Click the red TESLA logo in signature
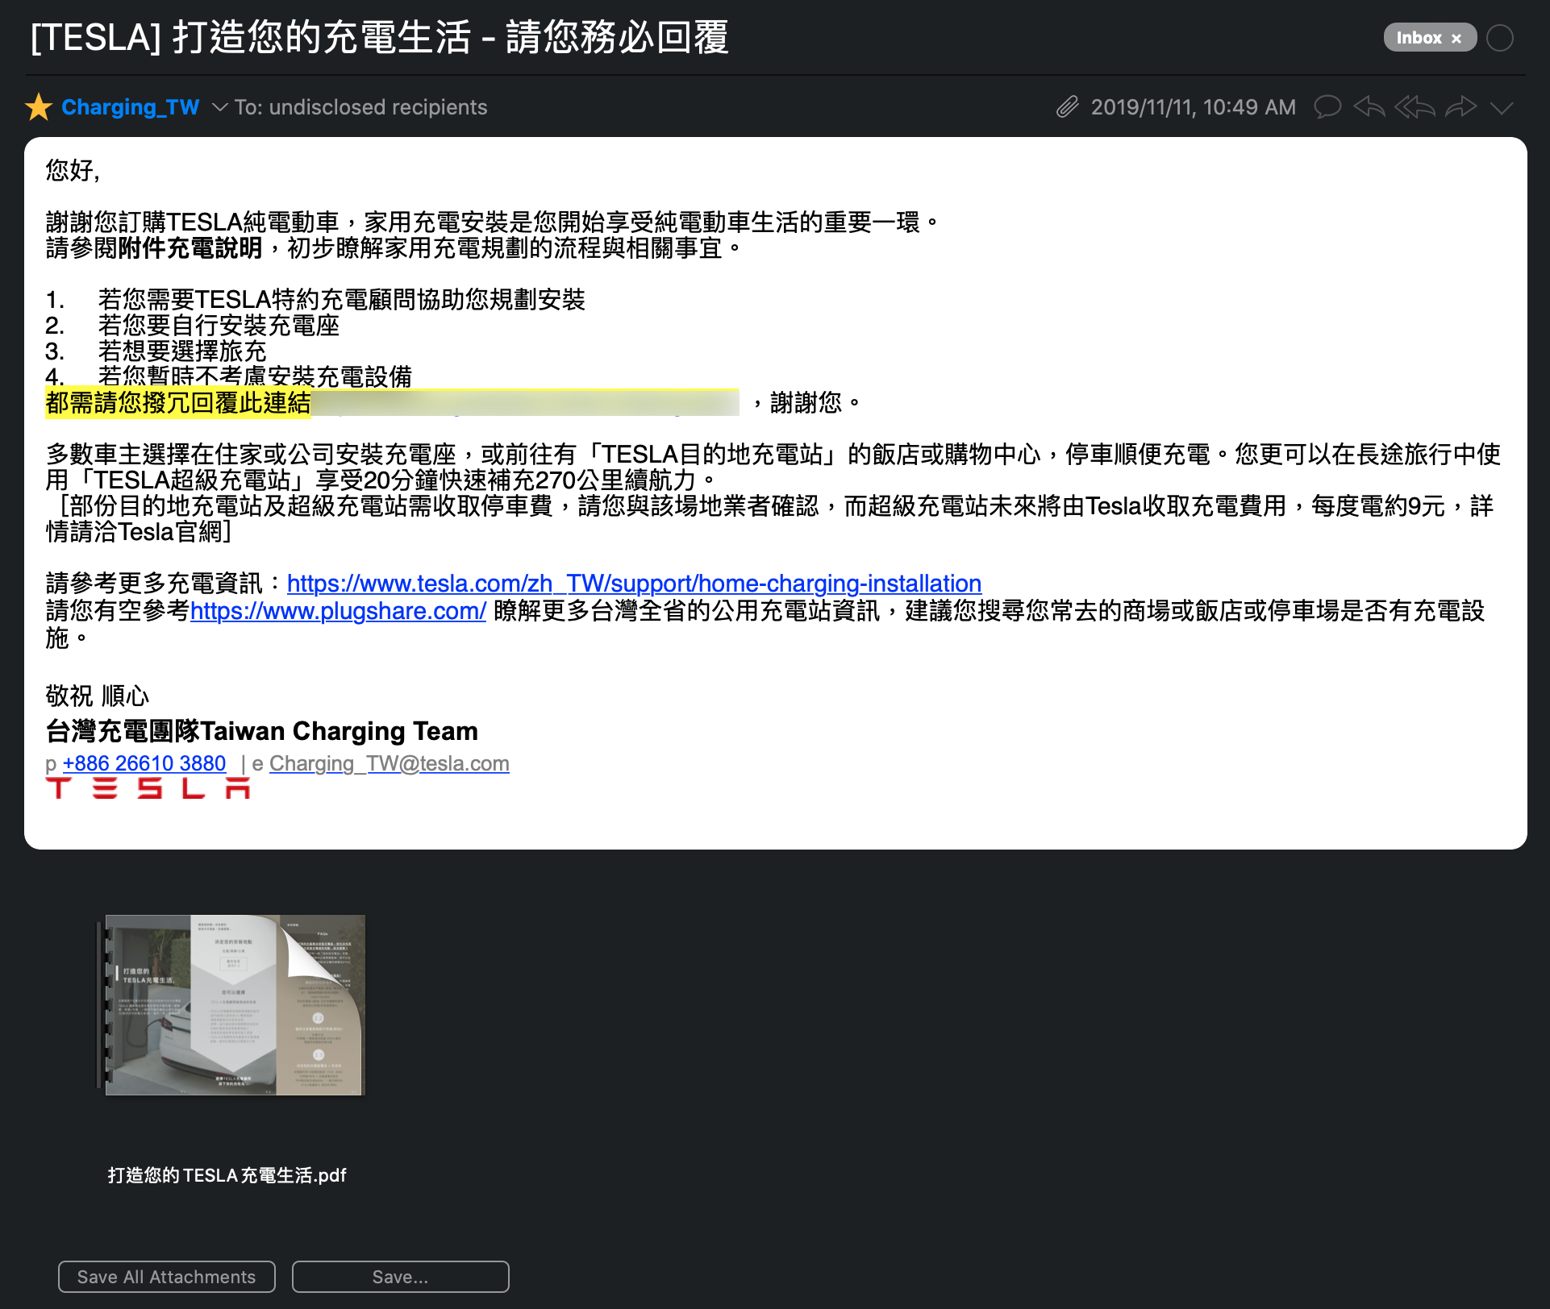This screenshot has height=1309, width=1550. point(148,787)
